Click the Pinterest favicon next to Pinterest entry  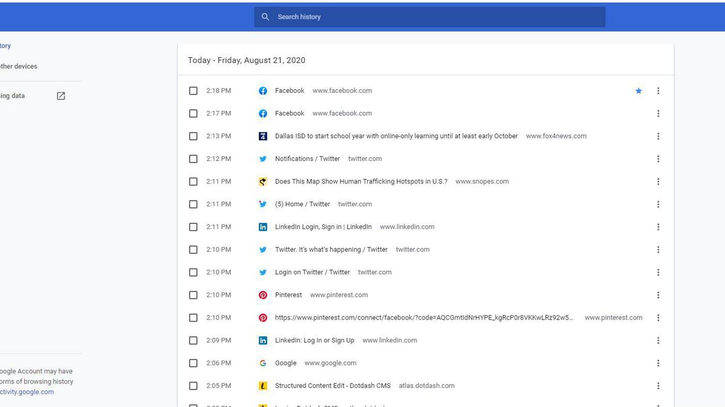click(x=263, y=295)
